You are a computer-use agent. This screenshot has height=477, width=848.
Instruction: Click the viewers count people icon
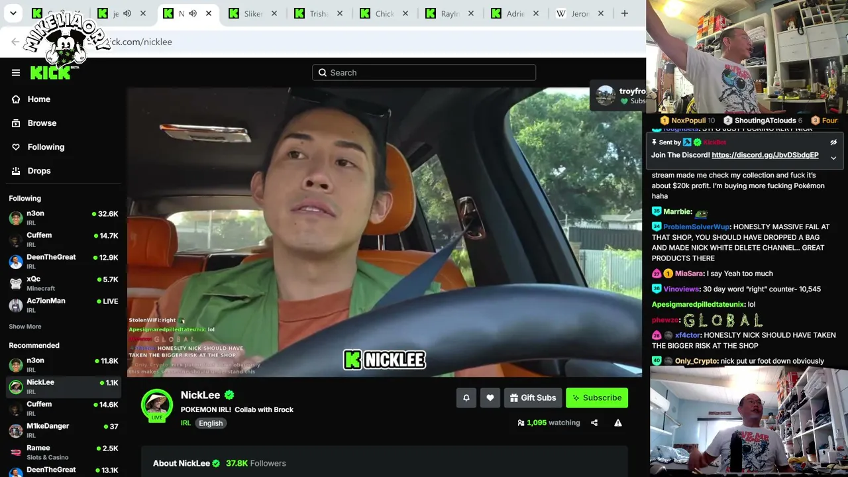(521, 423)
